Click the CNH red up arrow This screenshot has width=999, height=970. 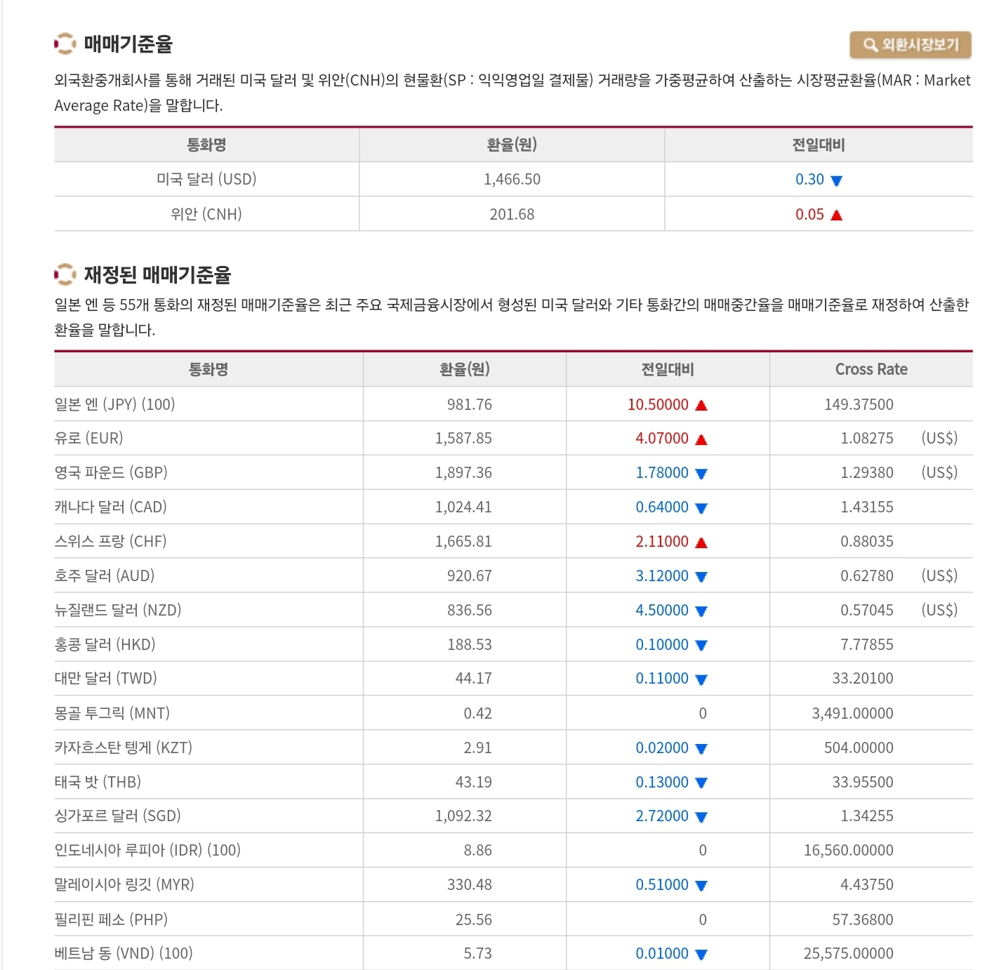point(836,215)
